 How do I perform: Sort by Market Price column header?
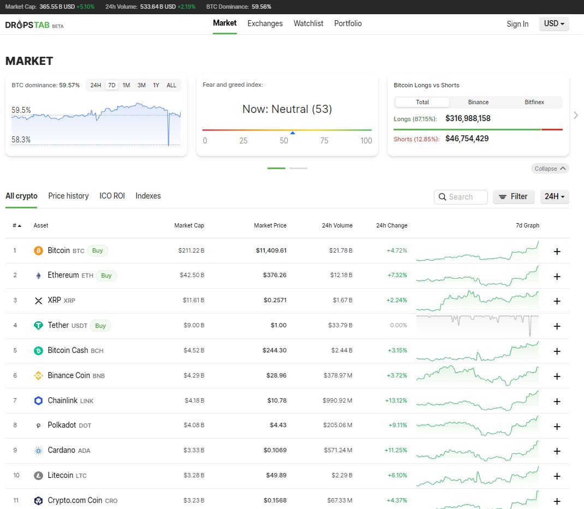(270, 226)
